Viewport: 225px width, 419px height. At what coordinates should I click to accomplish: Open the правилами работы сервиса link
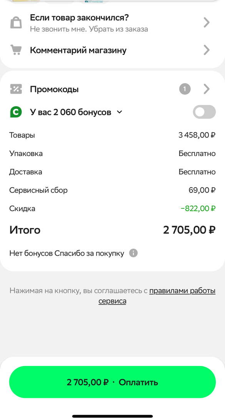157,296
